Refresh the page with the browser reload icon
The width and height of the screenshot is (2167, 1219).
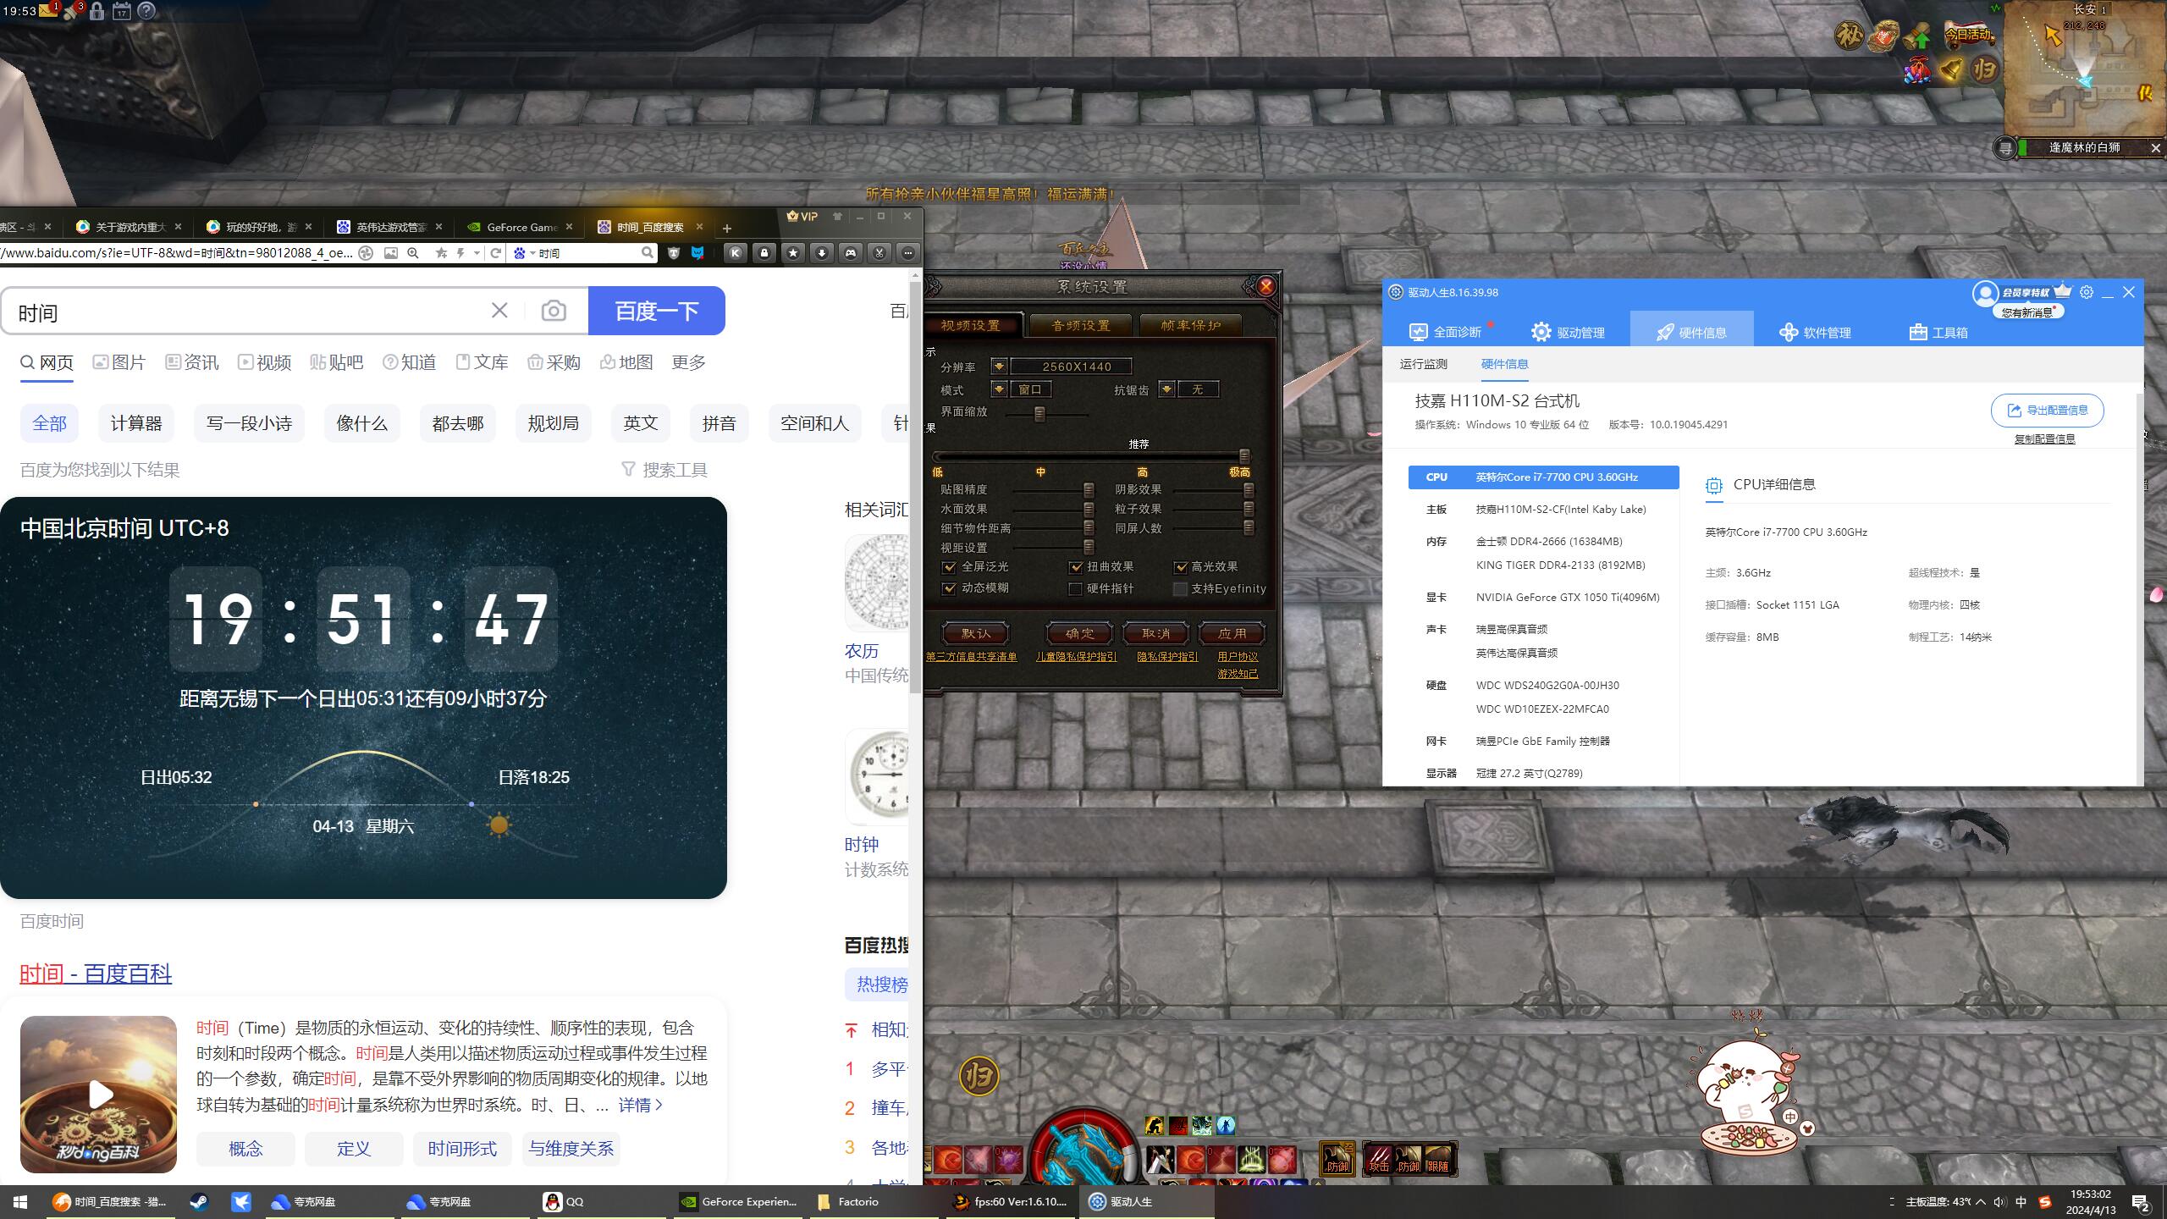tap(496, 253)
